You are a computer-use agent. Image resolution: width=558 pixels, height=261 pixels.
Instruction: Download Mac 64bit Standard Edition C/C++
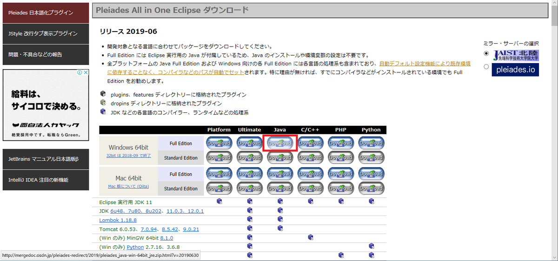click(310, 189)
